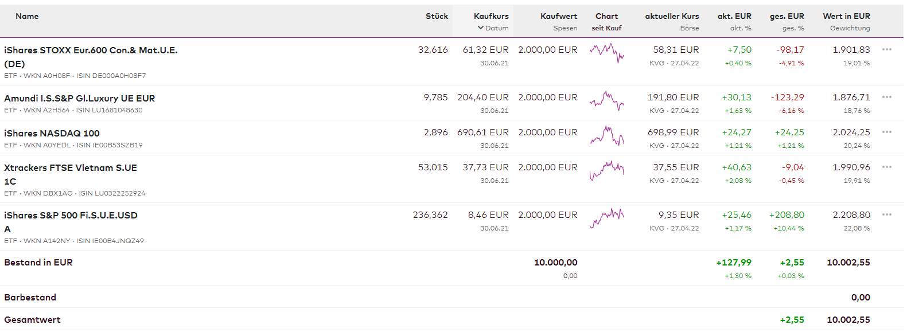This screenshot has width=907, height=336.
Task: Open more options for iShares NASDAQ 100
Action: click(x=886, y=132)
